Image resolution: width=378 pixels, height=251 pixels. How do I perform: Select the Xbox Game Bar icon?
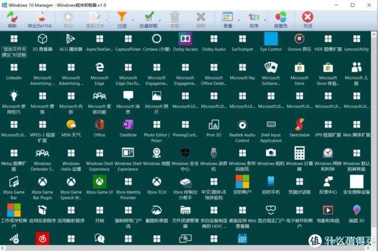coord(14,181)
